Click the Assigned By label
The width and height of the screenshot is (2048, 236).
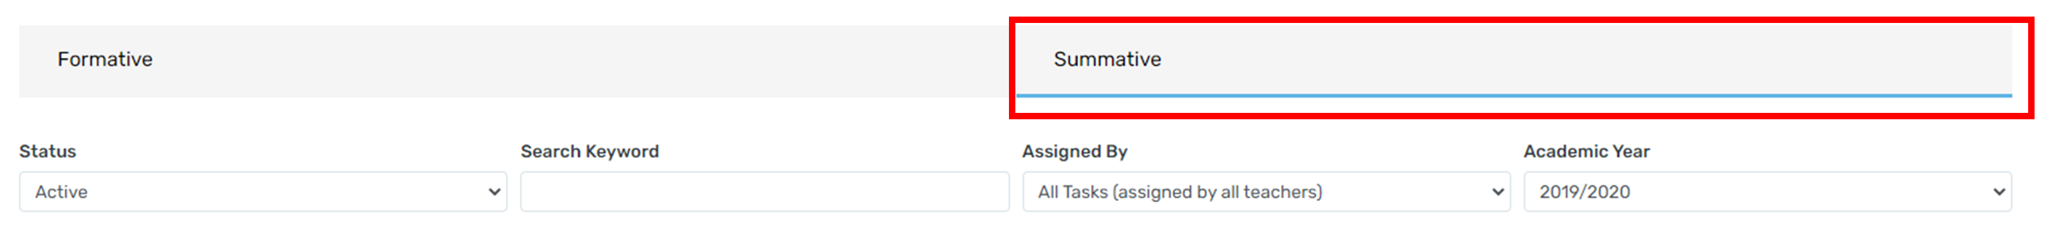pyautogui.click(x=1075, y=151)
